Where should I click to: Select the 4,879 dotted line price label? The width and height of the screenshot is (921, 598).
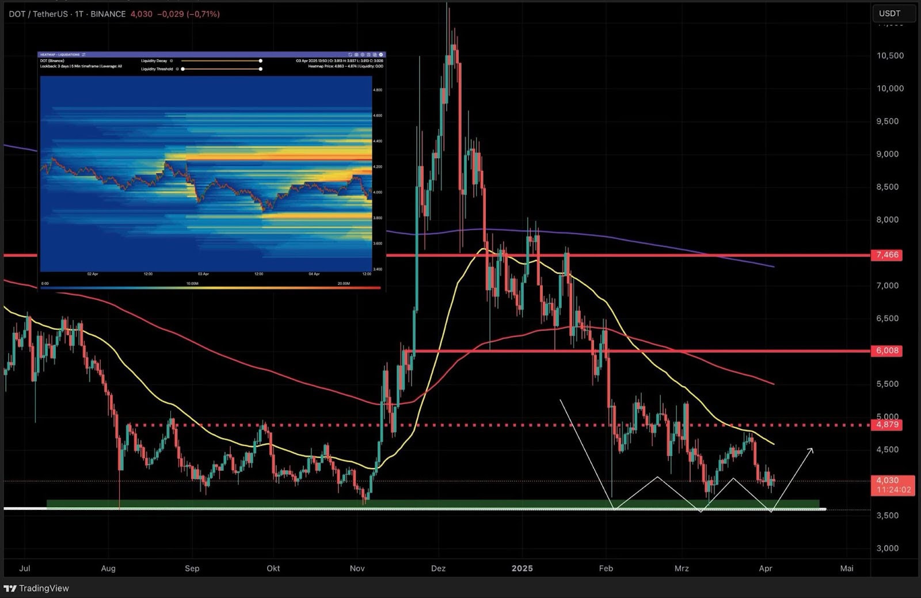[x=886, y=425]
